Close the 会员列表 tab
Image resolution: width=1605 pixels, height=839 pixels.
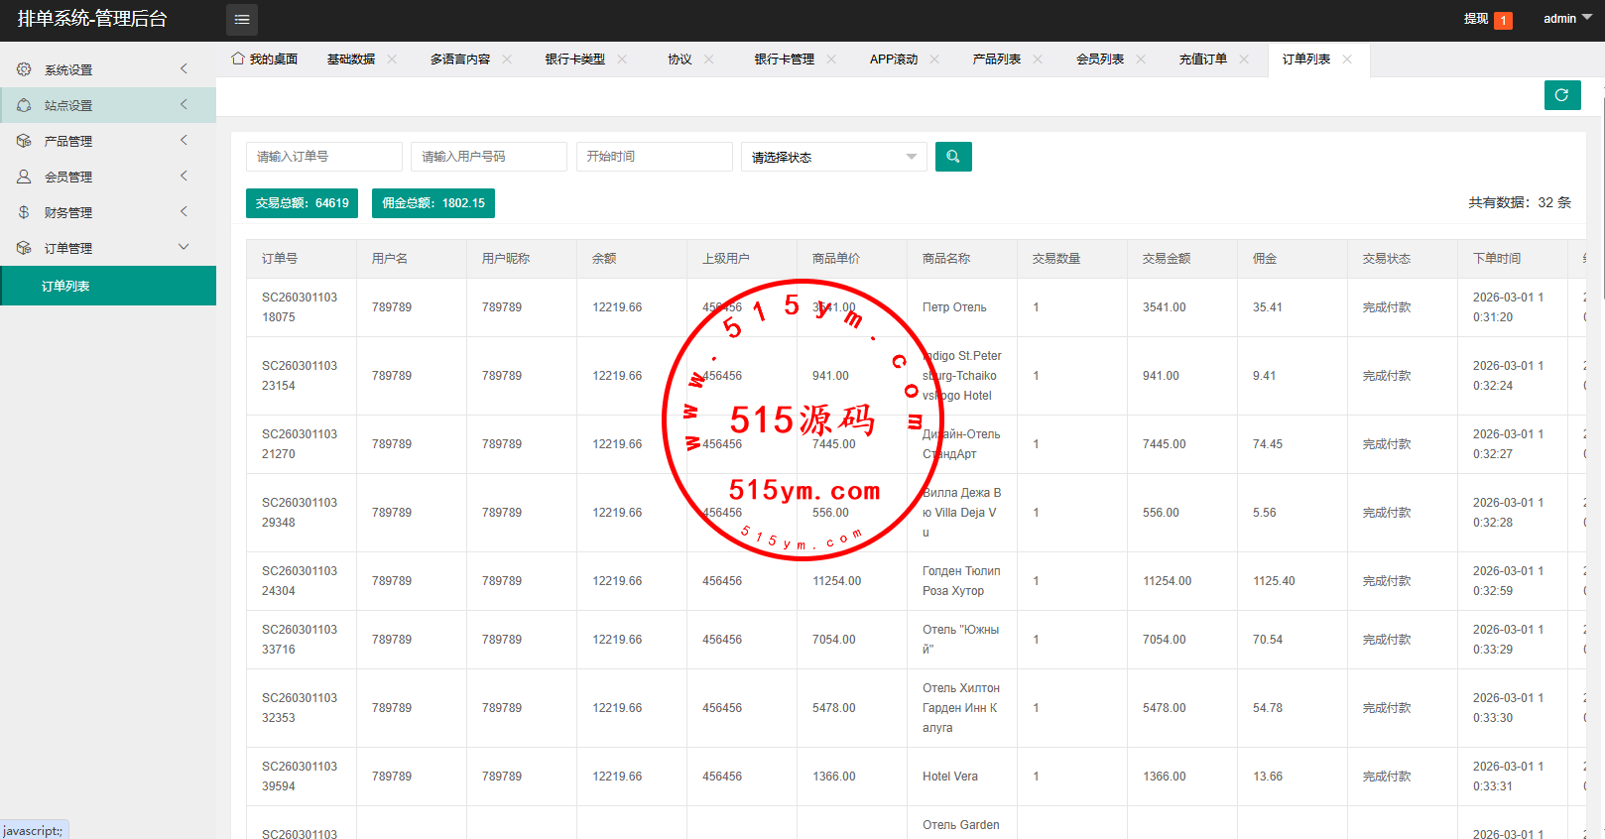pyautogui.click(x=1141, y=60)
